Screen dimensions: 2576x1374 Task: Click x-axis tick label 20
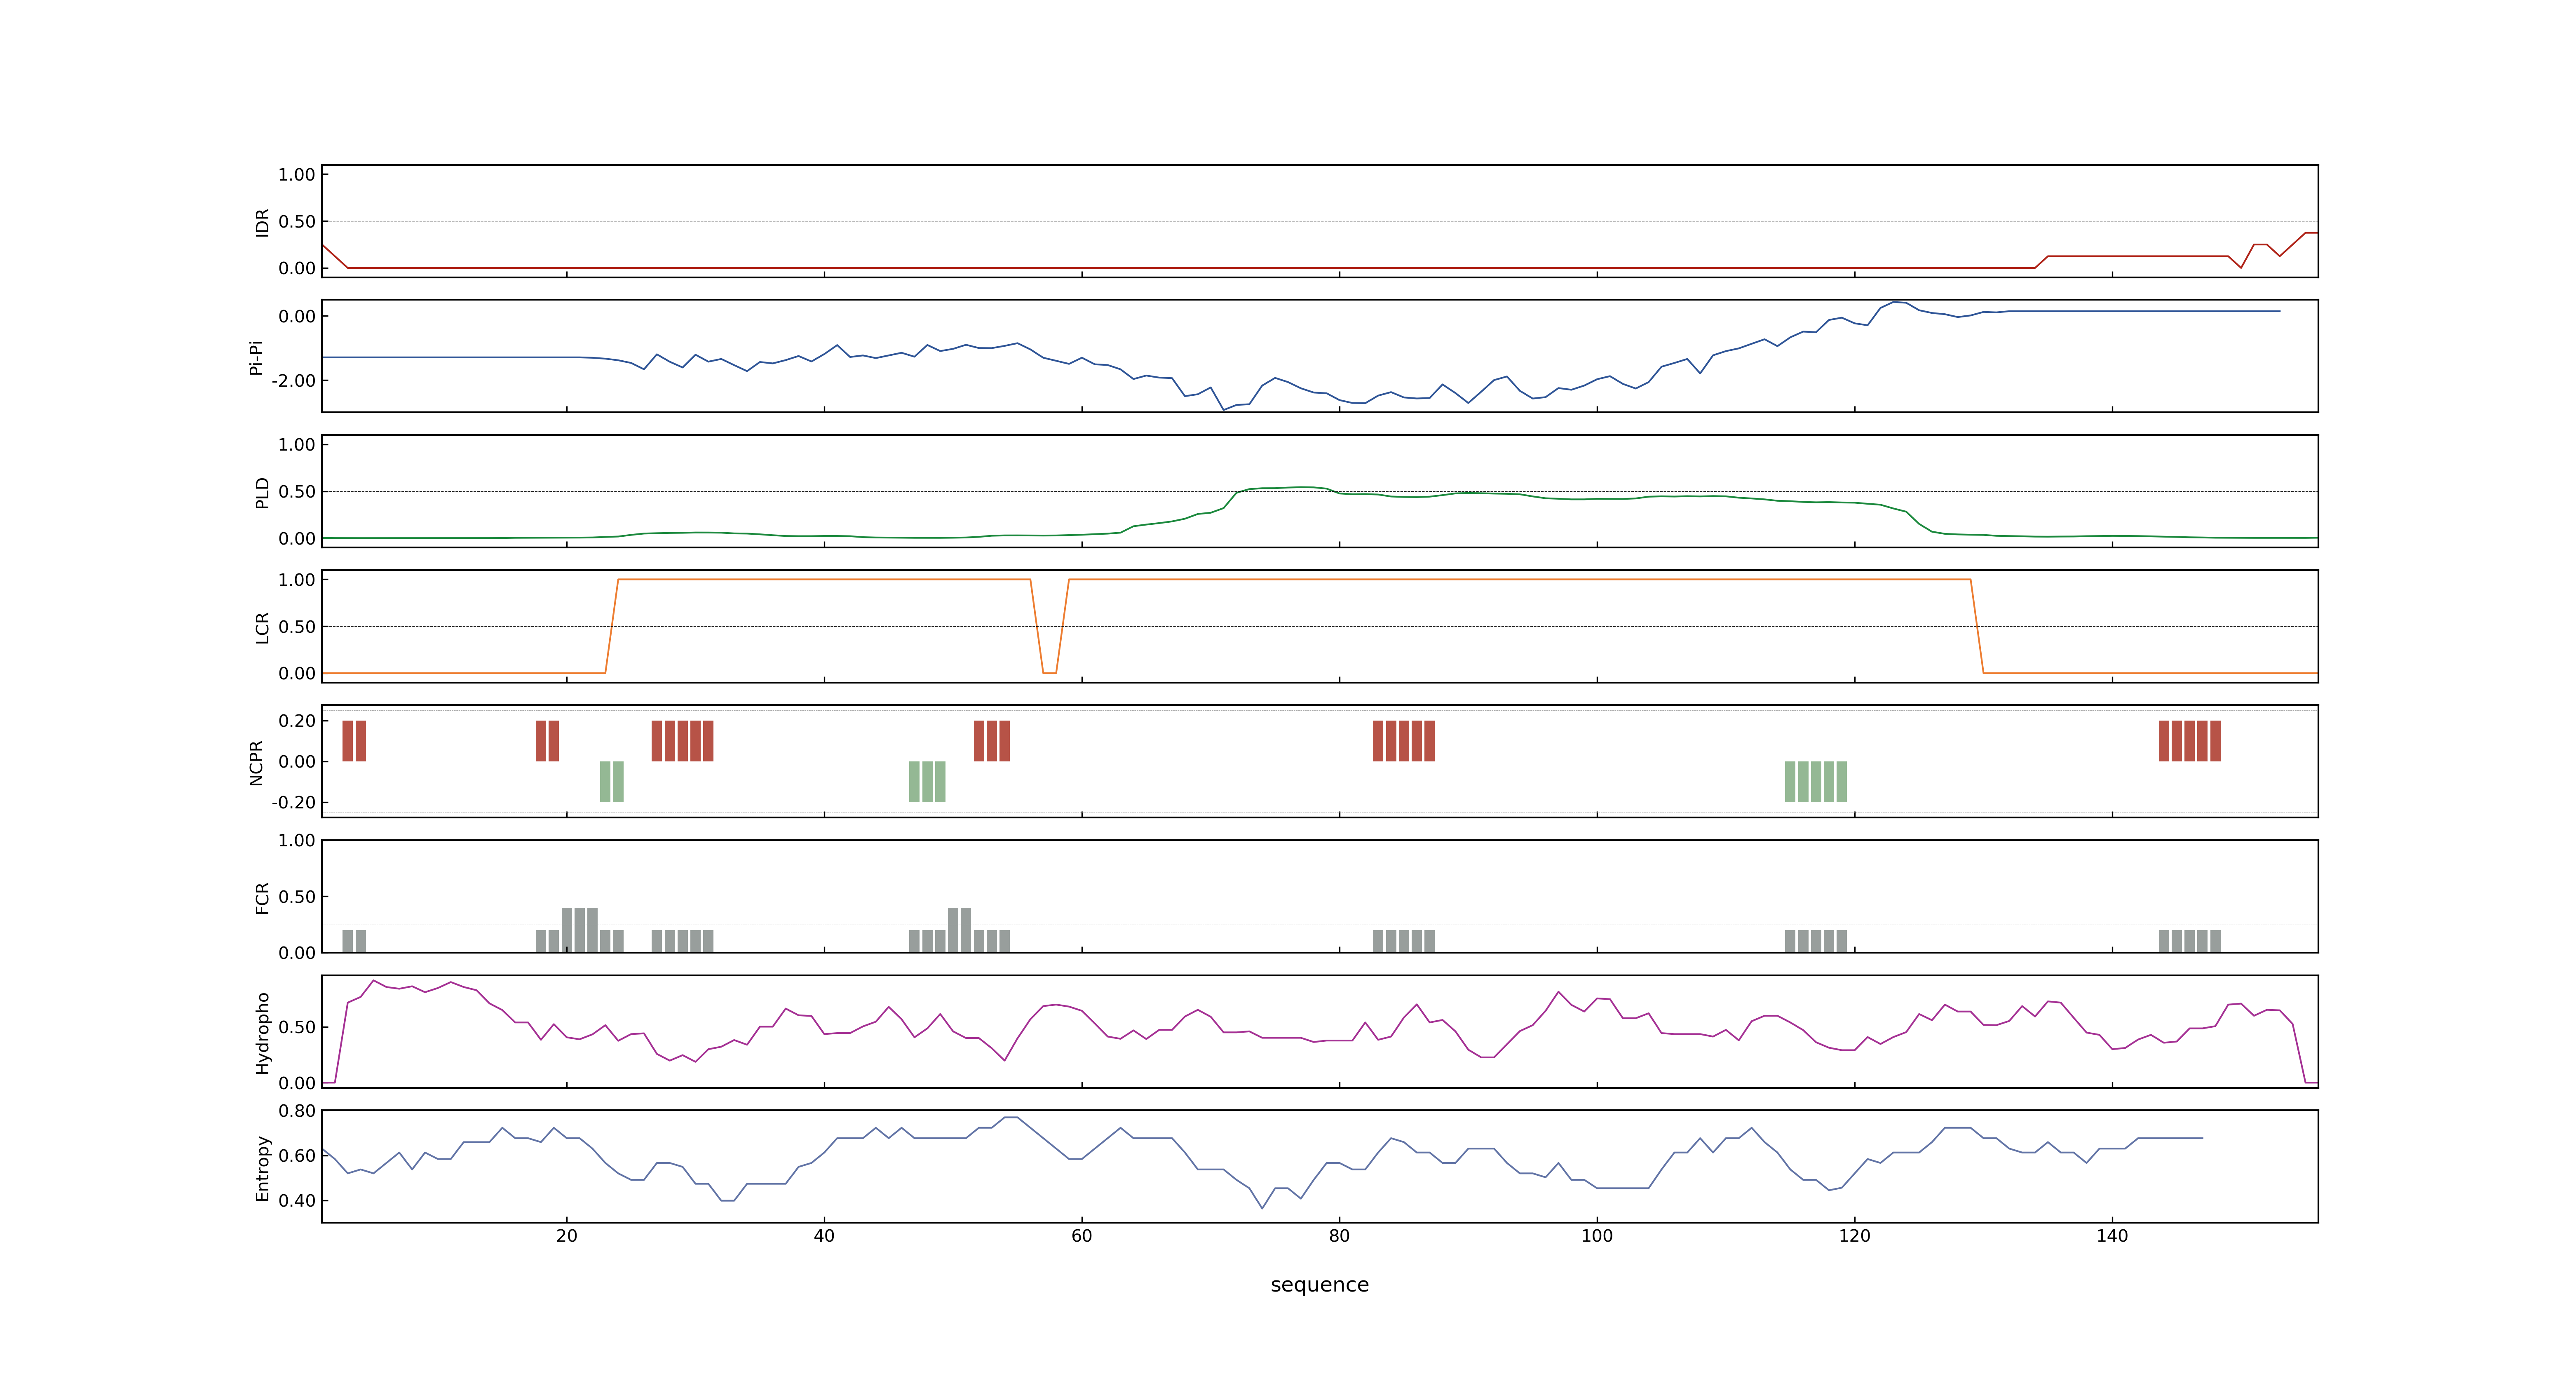567,1236
